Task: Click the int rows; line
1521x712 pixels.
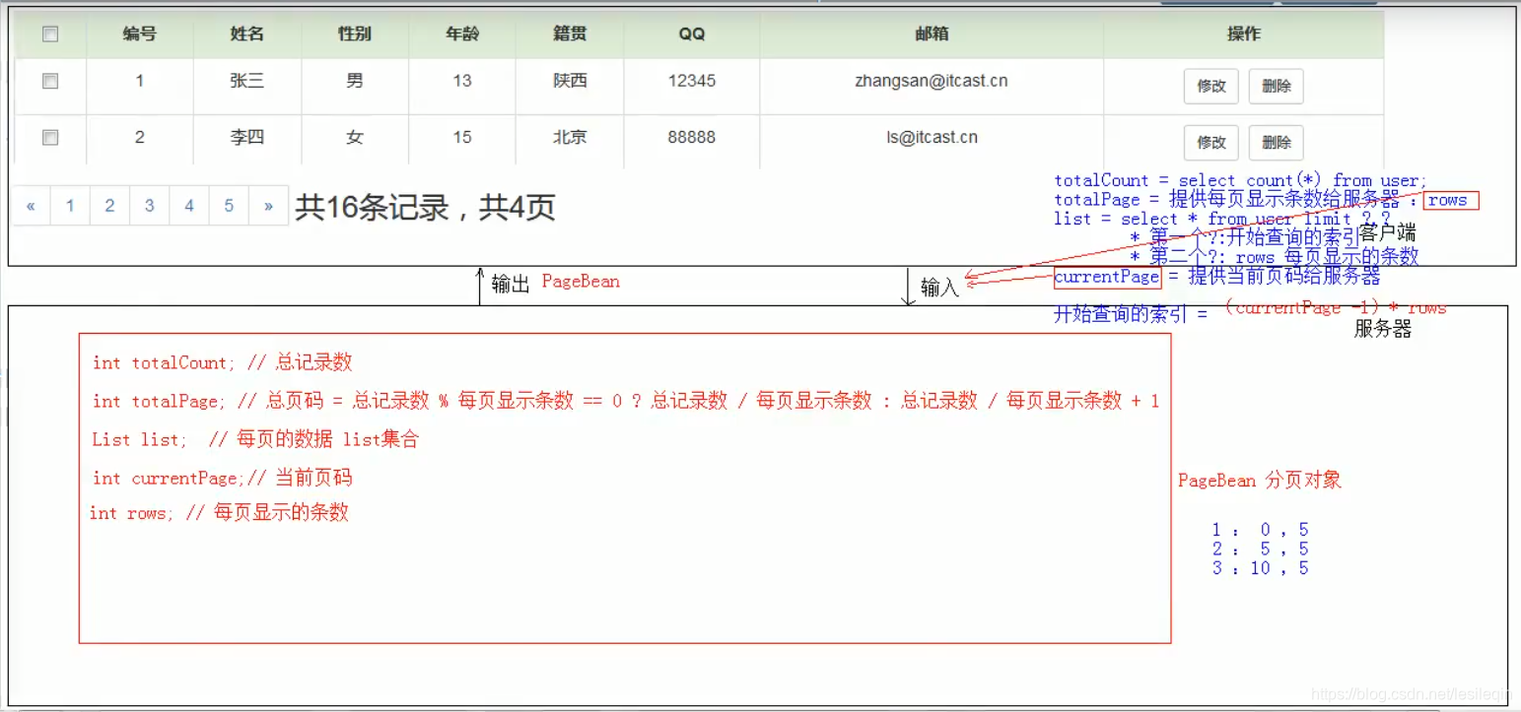Action: (x=219, y=512)
